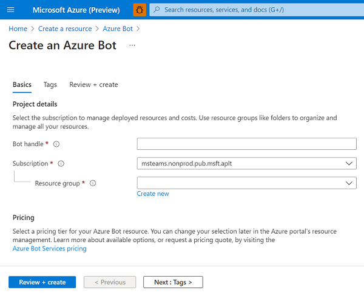Open the Create a resource breadcrumb
This screenshot has width=364, height=293.
65,29
